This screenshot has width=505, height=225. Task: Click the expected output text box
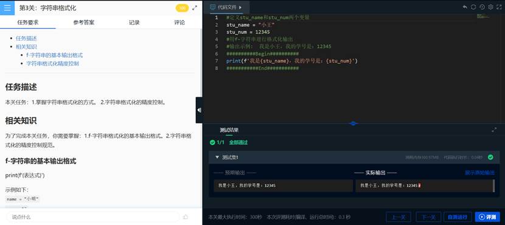point(284,185)
